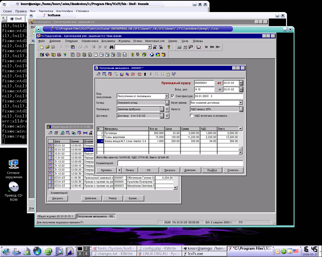Click the New row icon in document toolbar
The image size is (322, 257).
pyautogui.click(x=98, y=74)
